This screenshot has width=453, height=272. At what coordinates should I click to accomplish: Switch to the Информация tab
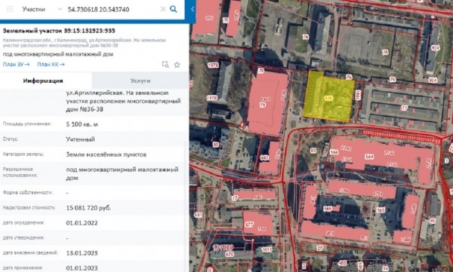[x=43, y=81]
